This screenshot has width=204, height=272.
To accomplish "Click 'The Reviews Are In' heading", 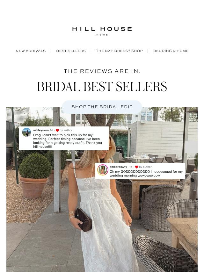I will point(102,71).
